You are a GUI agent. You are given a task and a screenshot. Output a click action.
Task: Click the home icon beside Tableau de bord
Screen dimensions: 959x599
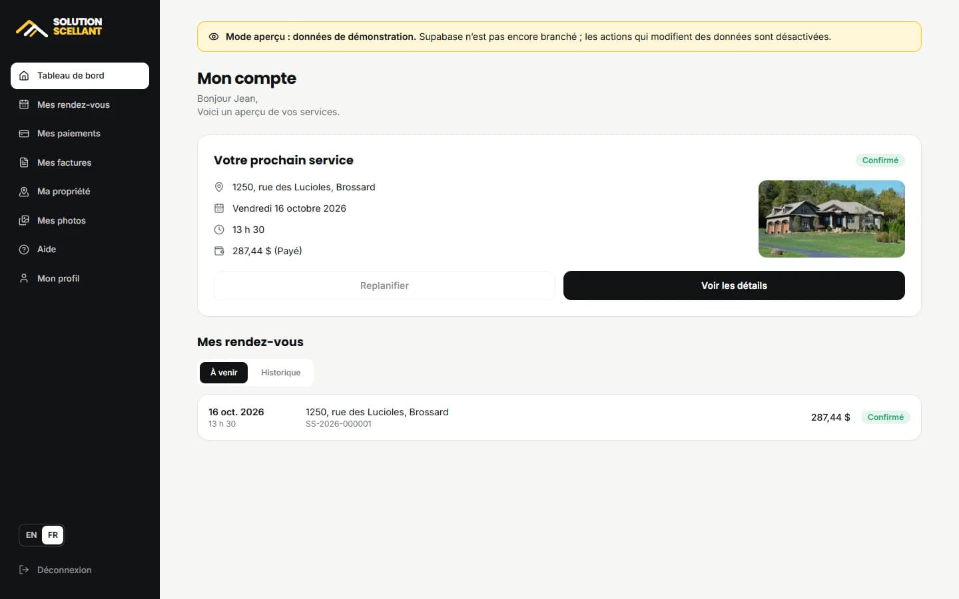pos(24,76)
